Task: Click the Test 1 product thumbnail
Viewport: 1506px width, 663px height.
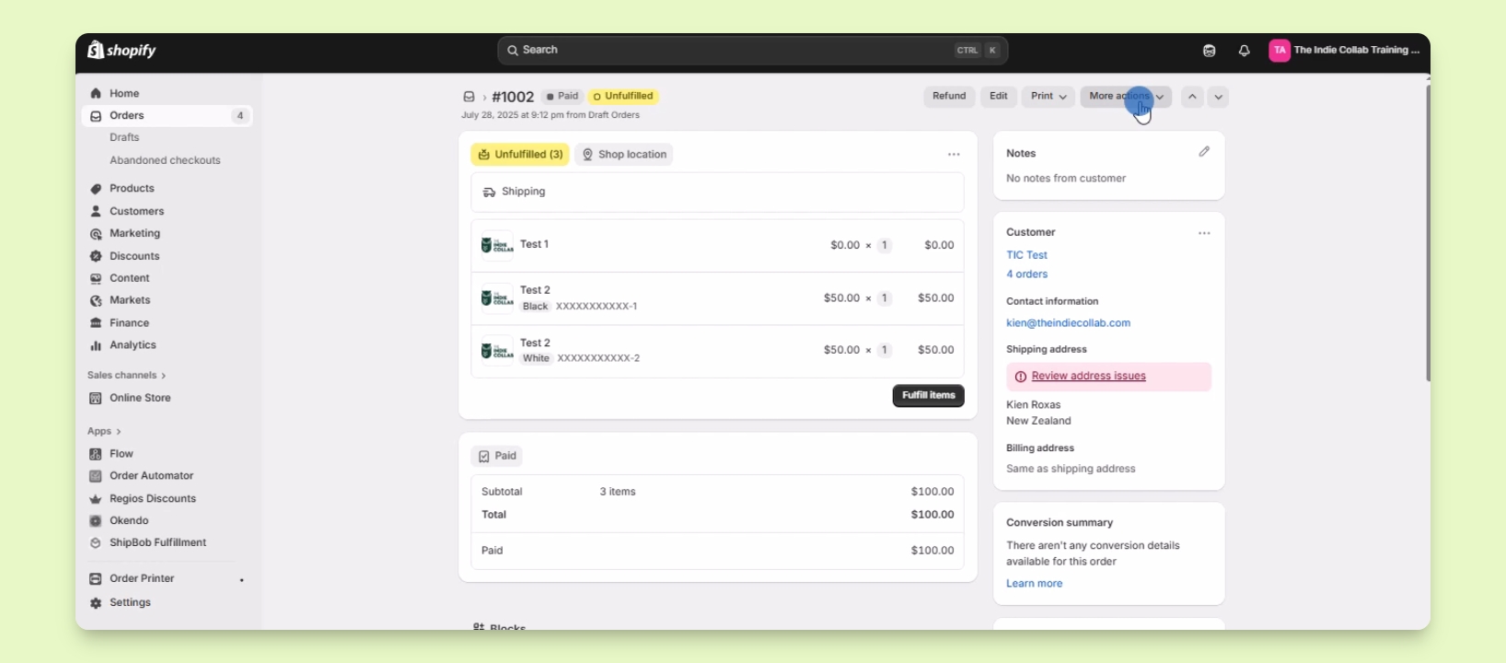Action: click(497, 246)
